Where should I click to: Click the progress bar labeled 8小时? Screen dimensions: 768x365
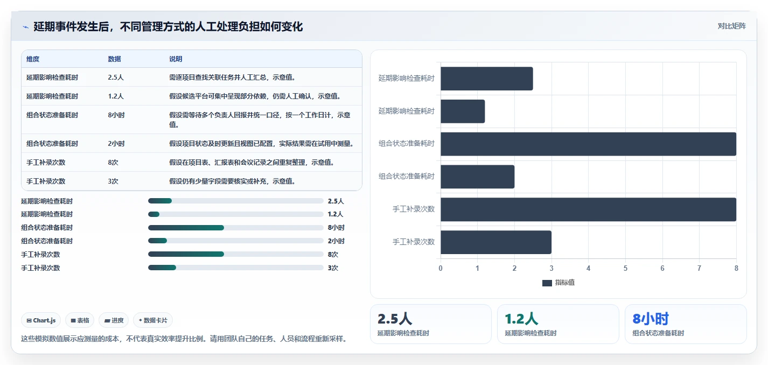236,228
